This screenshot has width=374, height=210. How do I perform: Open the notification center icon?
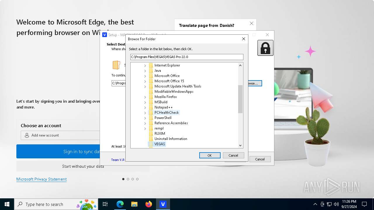(364, 204)
